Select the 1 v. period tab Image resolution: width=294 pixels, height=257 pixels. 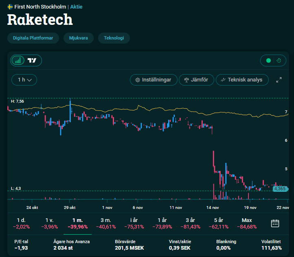(50, 224)
